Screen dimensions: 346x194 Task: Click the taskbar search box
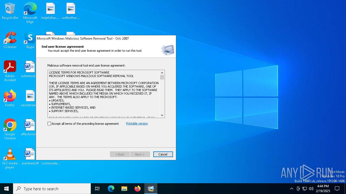coord(52,189)
